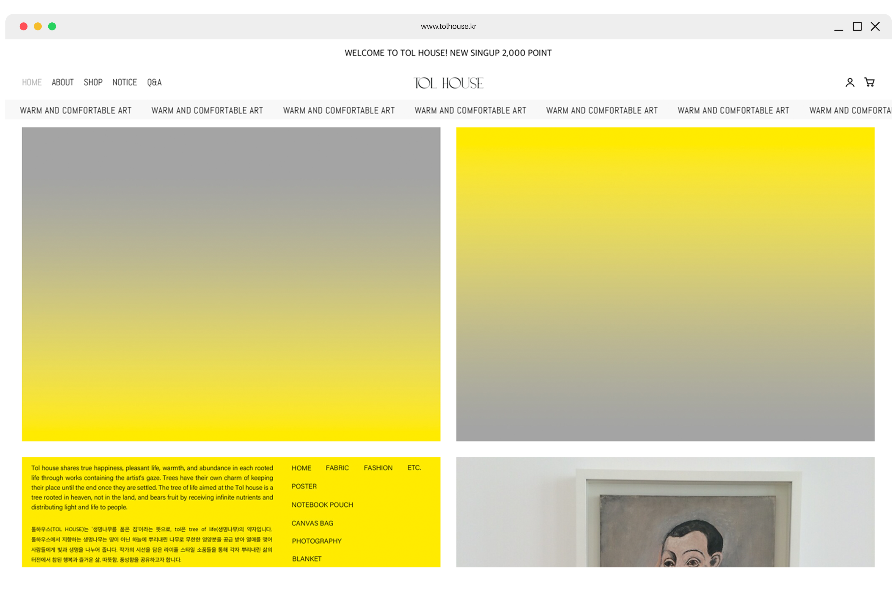Maximize the browser window

click(x=857, y=26)
